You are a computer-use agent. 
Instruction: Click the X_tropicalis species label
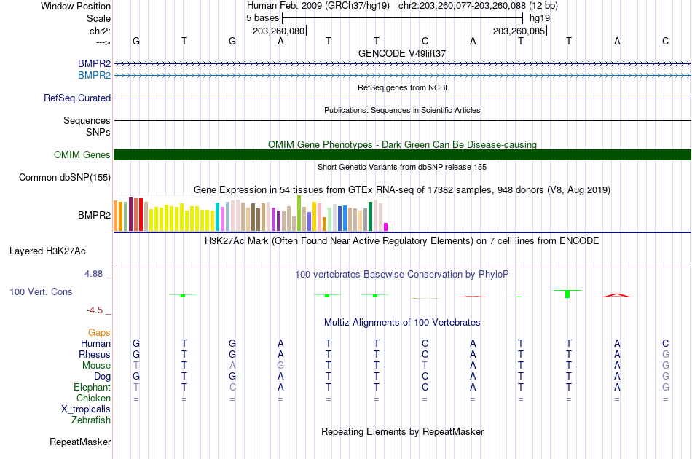pos(86,409)
